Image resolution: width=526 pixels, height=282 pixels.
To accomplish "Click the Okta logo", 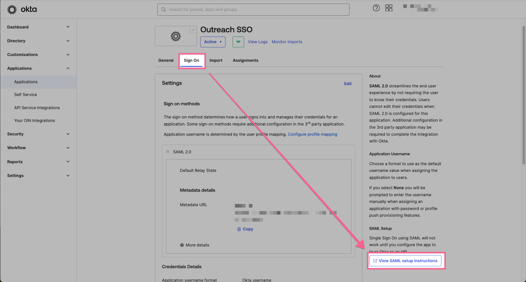I will tap(22, 10).
